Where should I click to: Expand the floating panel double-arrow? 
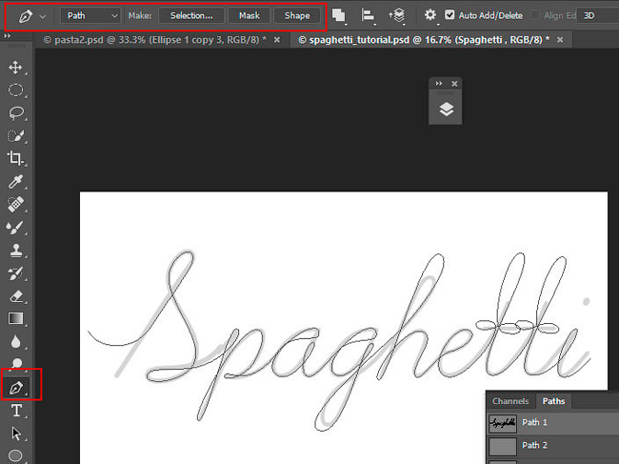[x=439, y=83]
